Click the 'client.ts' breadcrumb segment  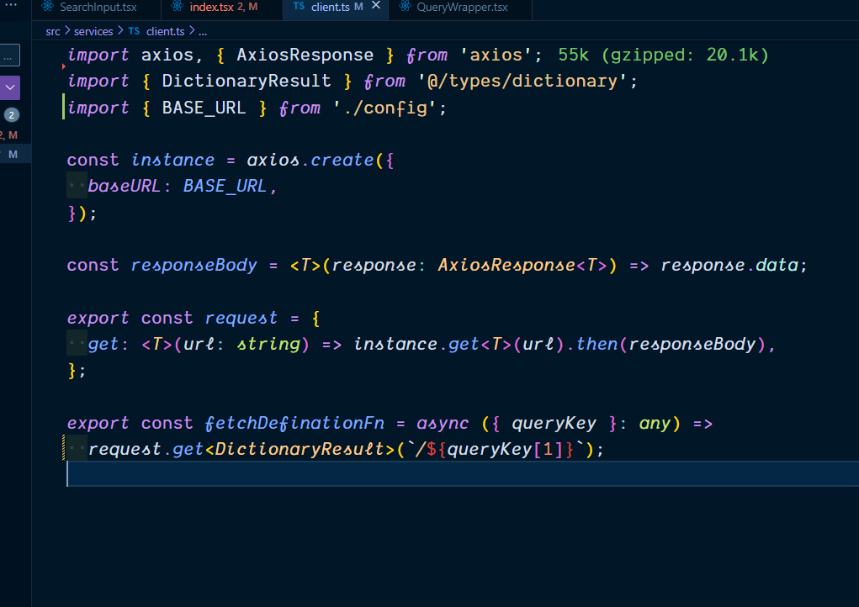[165, 32]
